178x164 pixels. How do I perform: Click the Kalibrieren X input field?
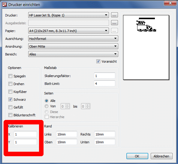click(25, 134)
